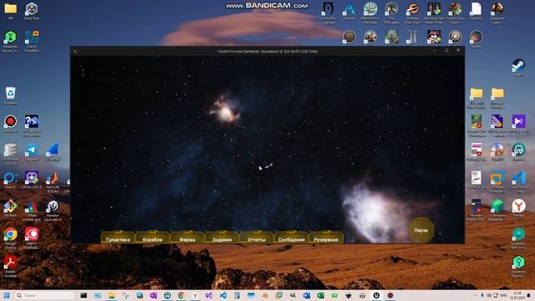Open the Google Chrome desktop shortcut

click(x=10, y=238)
